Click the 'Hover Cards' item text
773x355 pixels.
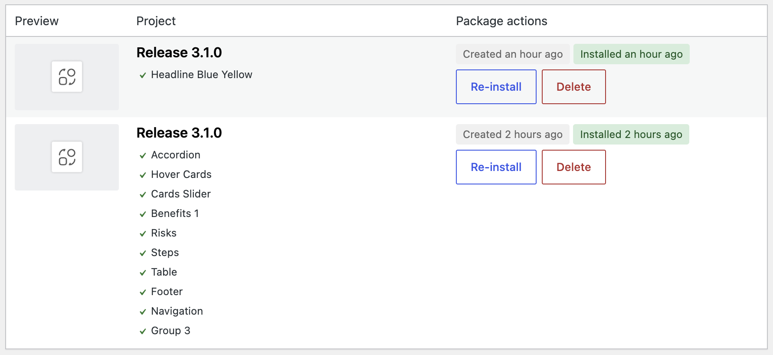pos(181,174)
